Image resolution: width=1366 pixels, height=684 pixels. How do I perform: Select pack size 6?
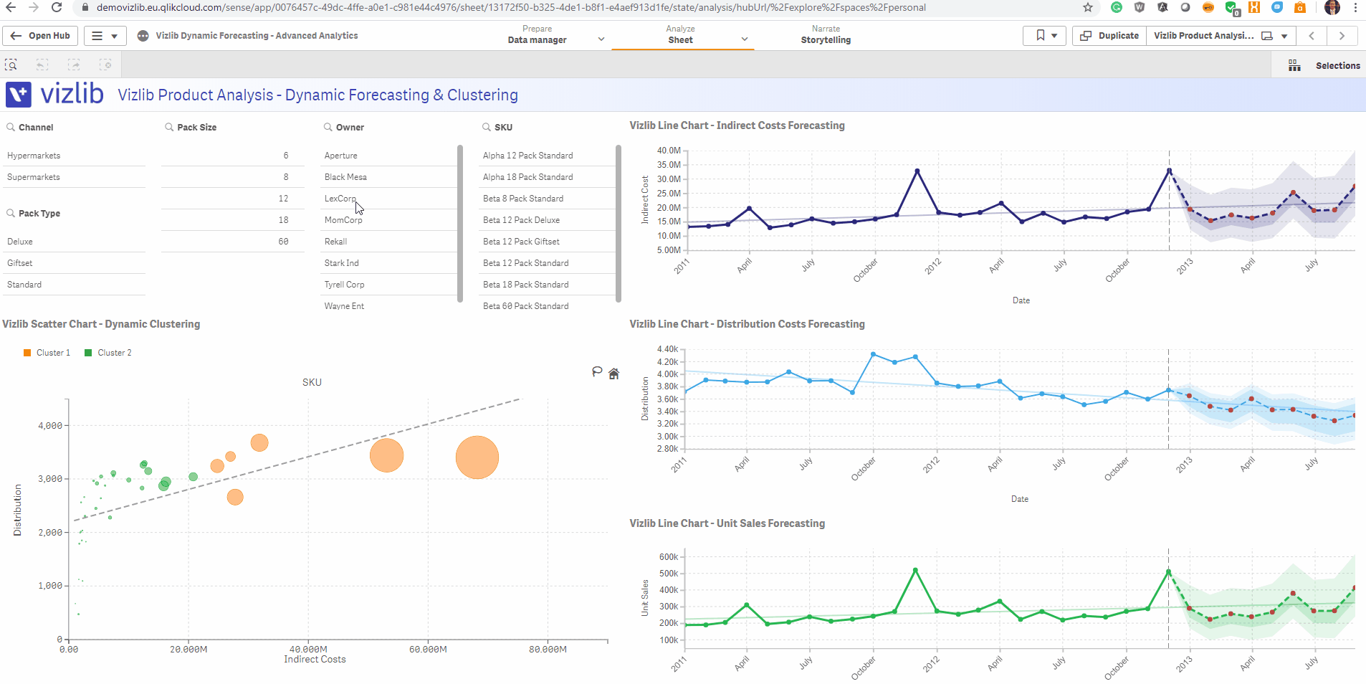233,156
